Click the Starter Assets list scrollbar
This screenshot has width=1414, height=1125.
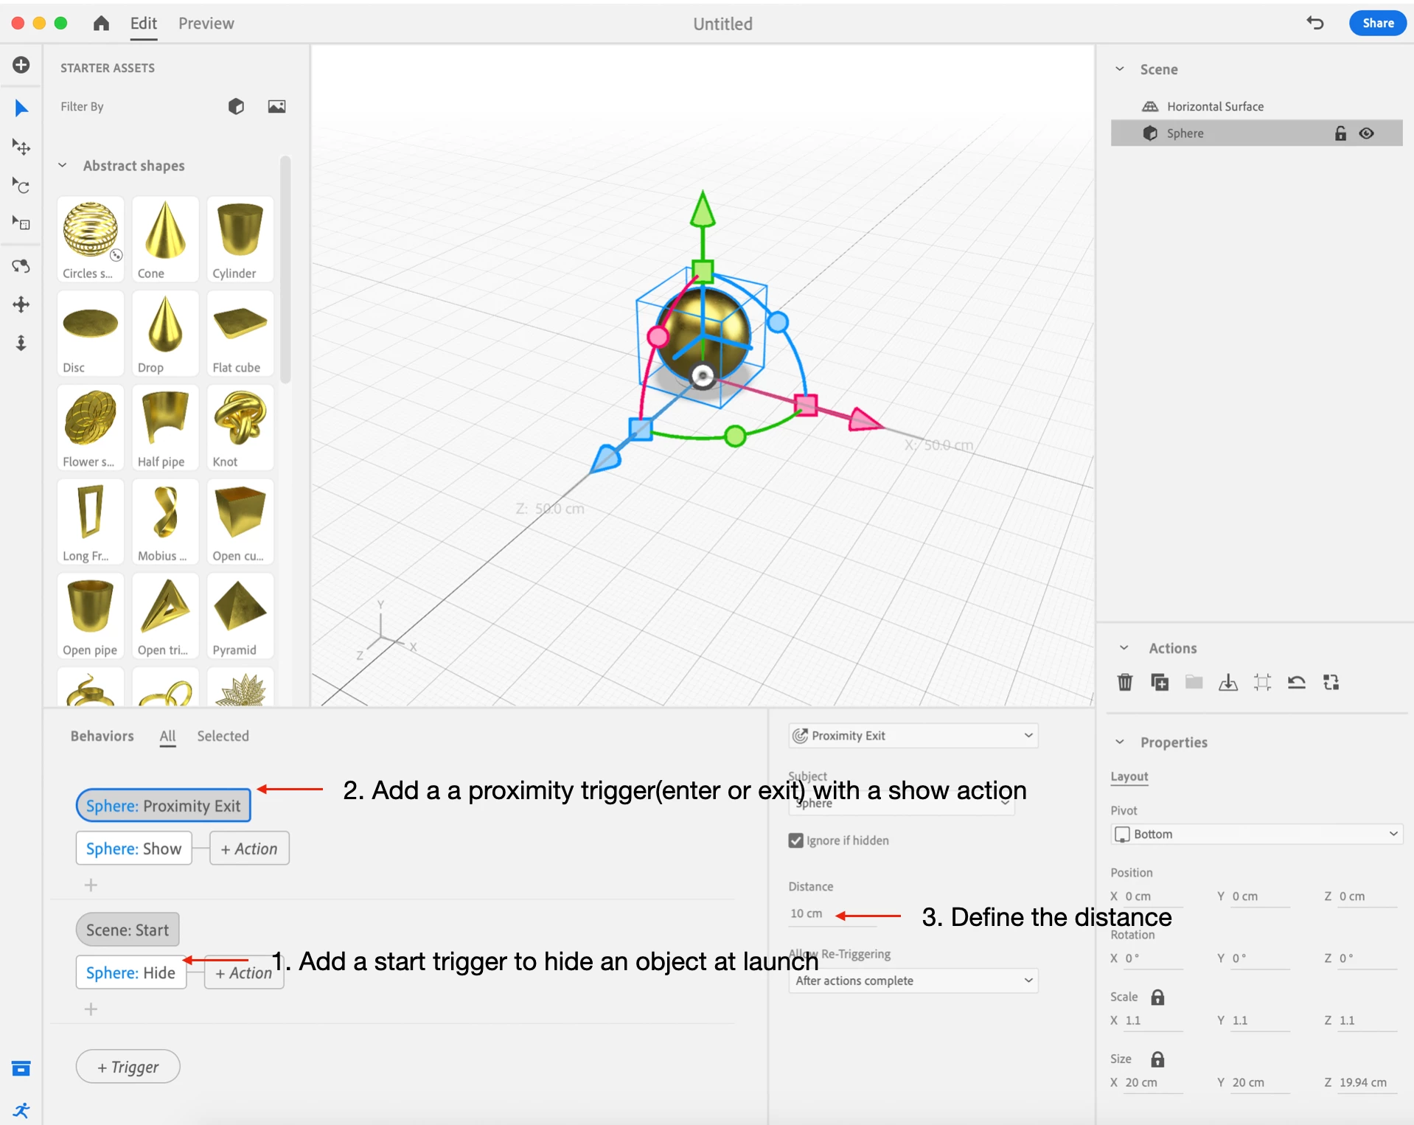pos(285,269)
